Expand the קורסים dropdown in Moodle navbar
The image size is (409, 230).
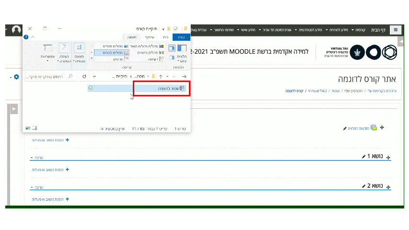pyautogui.click(x=358, y=30)
